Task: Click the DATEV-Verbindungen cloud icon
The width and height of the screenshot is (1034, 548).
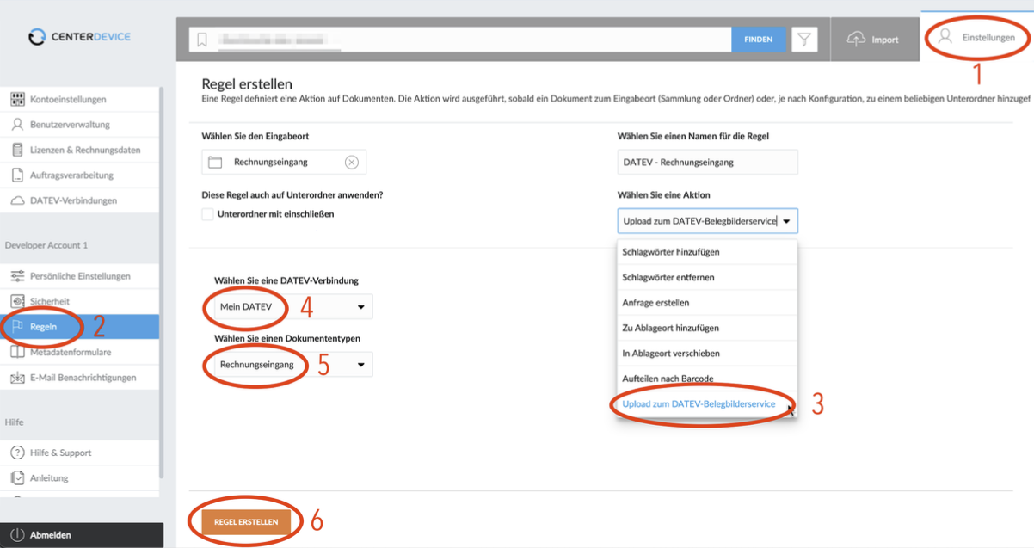Action: pos(17,200)
